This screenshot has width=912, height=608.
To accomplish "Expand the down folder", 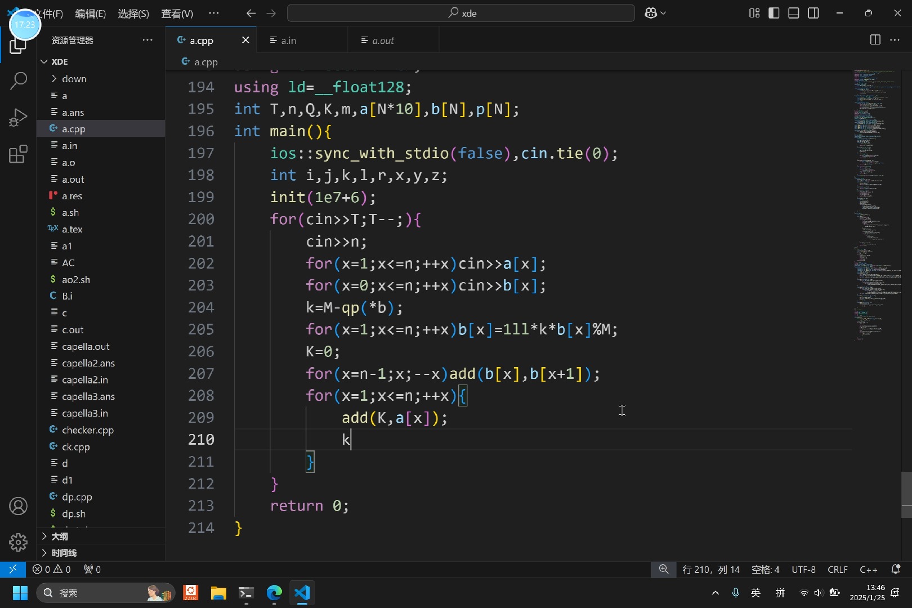I will pyautogui.click(x=74, y=79).
